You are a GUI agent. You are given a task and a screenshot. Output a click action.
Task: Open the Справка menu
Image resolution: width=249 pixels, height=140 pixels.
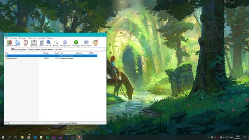point(50,38)
